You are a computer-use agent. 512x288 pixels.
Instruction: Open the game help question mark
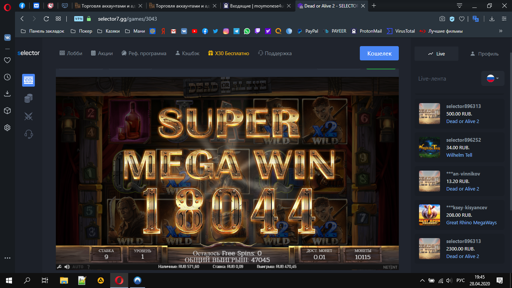coord(88,267)
